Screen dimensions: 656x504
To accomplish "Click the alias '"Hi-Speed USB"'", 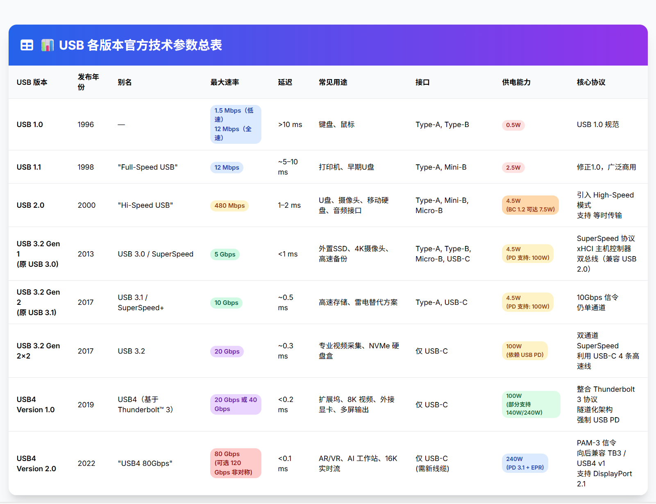I will pos(145,205).
